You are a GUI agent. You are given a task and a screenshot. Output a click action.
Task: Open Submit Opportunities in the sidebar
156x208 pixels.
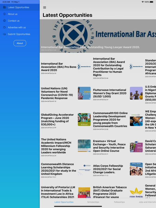[x=20, y=34]
